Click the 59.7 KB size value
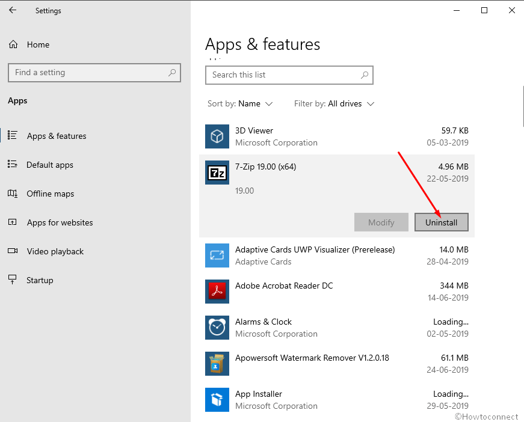524x422 pixels. (455, 130)
